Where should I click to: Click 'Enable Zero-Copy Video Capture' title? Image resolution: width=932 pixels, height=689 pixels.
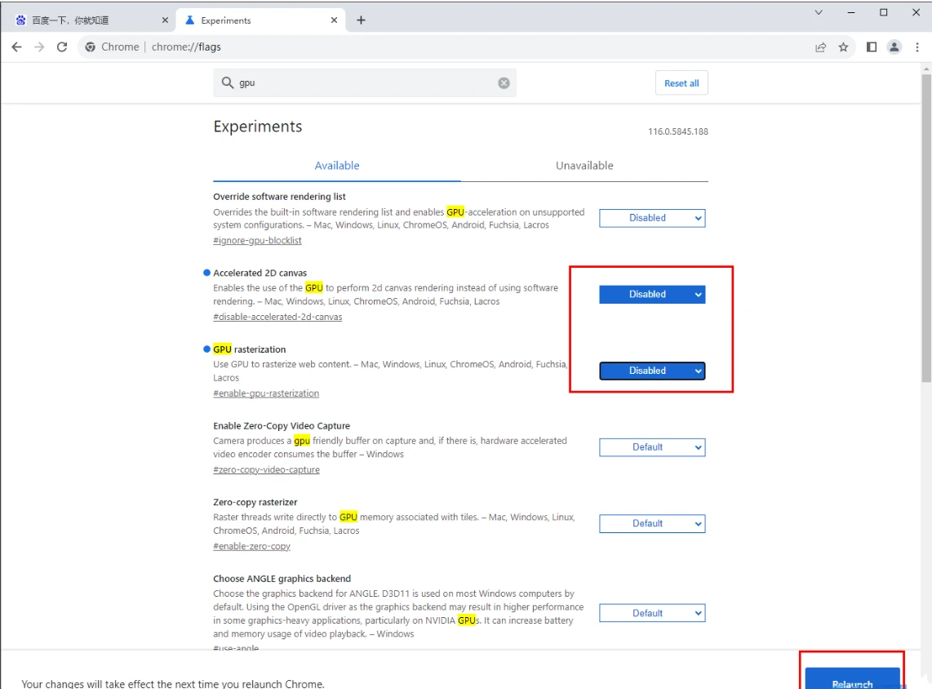coord(282,425)
